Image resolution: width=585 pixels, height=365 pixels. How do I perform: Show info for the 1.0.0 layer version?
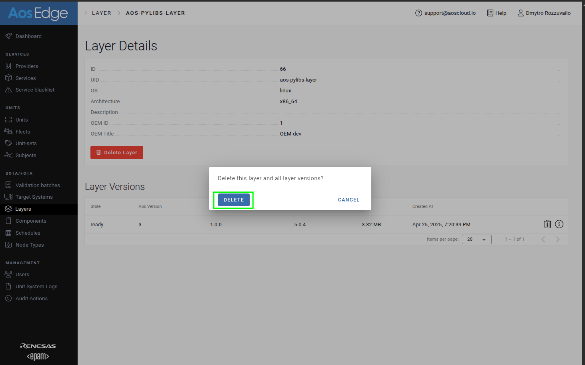click(559, 224)
